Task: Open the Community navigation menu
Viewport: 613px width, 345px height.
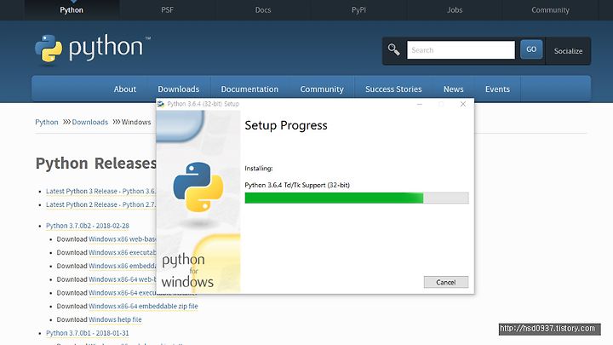Action: pos(322,89)
